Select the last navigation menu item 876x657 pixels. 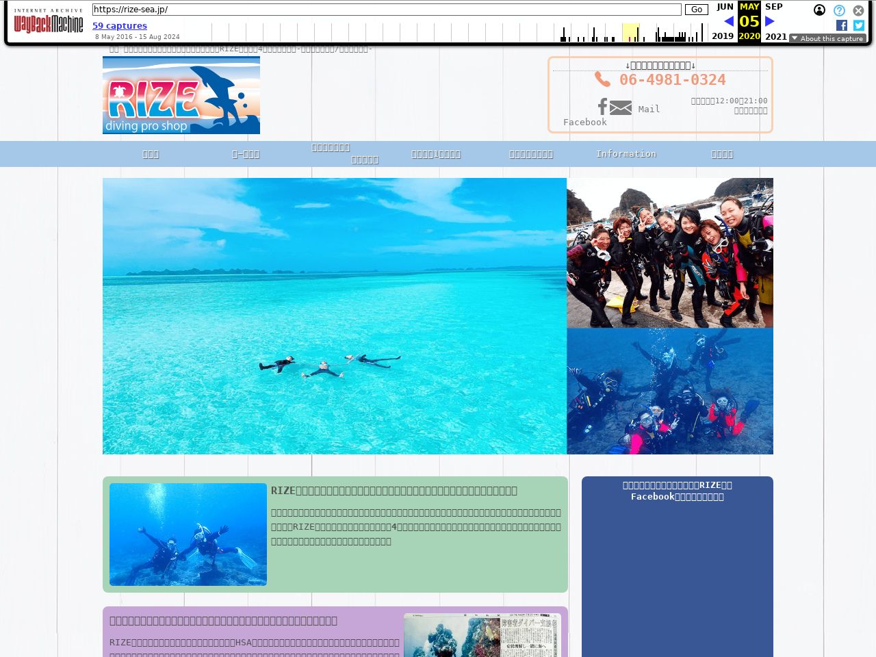point(722,154)
